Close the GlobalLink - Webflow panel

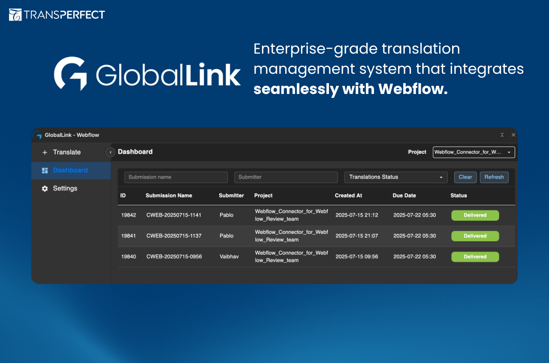[x=513, y=135]
